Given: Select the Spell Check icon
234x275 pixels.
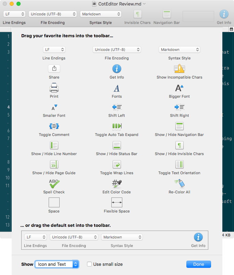Looking at the screenshot, I should [54, 183].
